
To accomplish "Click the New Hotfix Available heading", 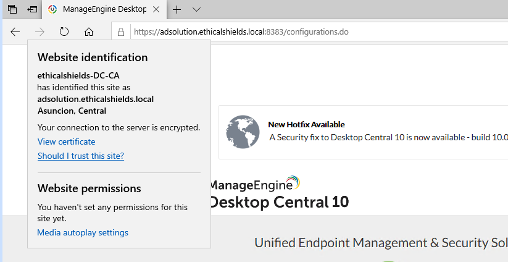I will tap(306, 125).
